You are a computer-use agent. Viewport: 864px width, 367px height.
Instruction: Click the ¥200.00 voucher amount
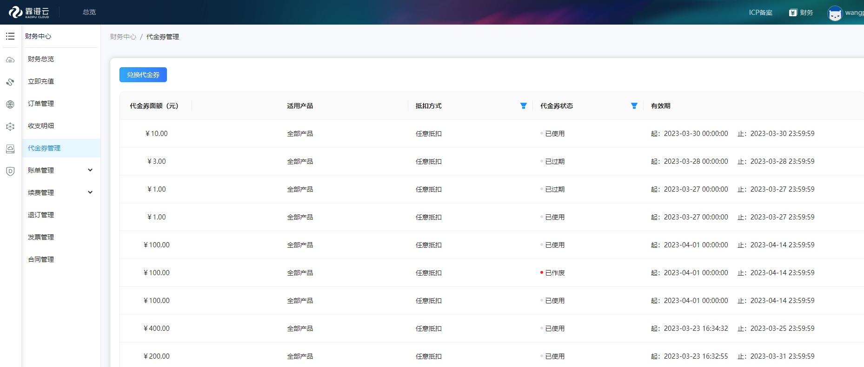click(x=157, y=356)
